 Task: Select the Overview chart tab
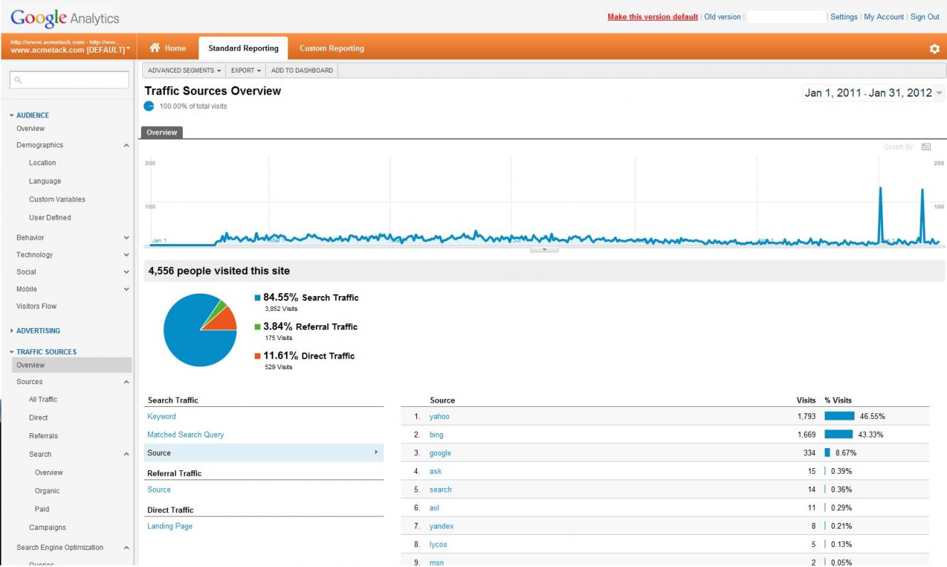point(162,132)
